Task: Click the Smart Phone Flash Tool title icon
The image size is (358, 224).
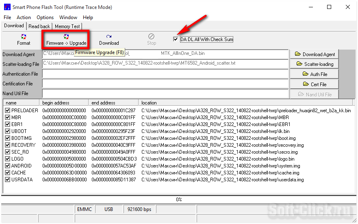Action: coord(7,7)
